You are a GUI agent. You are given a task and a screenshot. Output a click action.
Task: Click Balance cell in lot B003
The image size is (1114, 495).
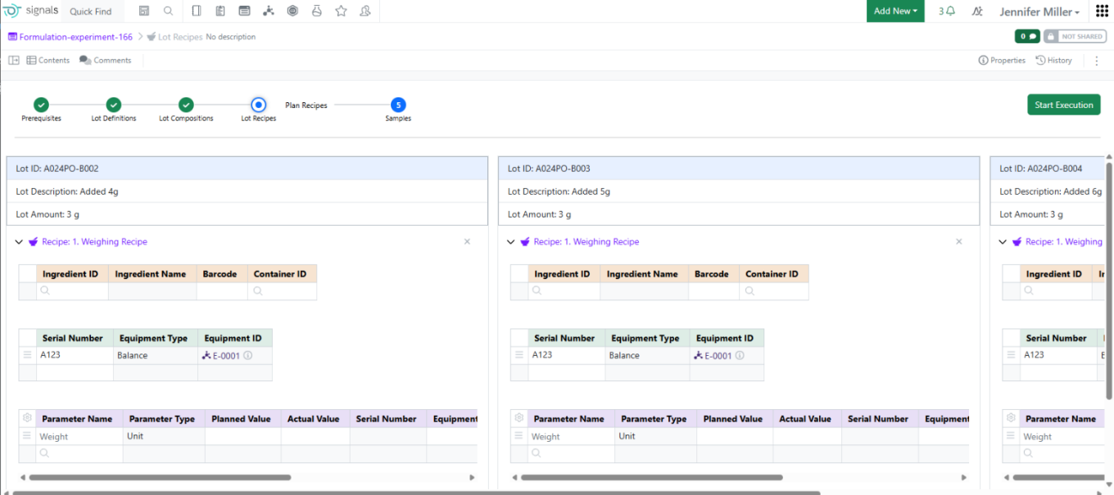click(x=647, y=356)
